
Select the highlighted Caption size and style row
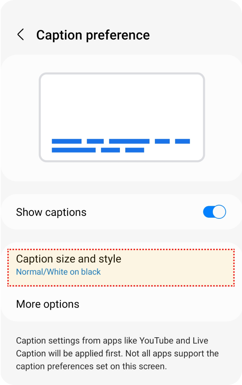coord(121,265)
